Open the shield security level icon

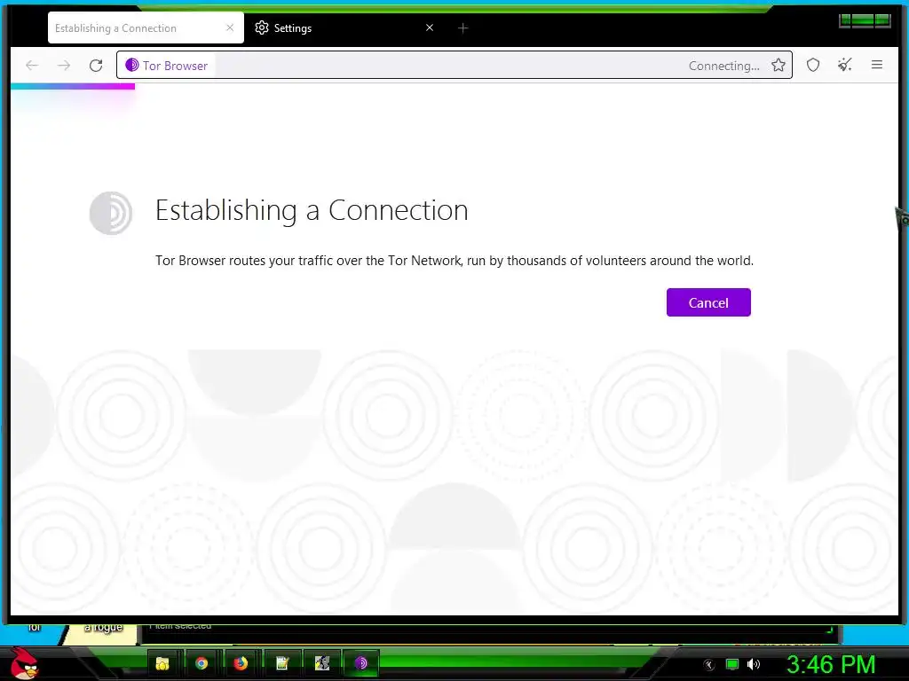(x=813, y=65)
